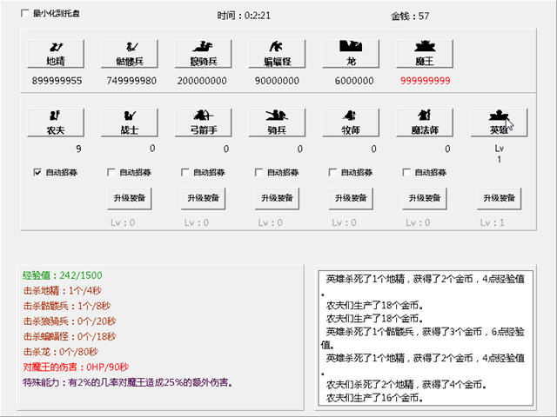Click inside the battle log text box
Viewport: 557px width, 417px height.
[426, 337]
